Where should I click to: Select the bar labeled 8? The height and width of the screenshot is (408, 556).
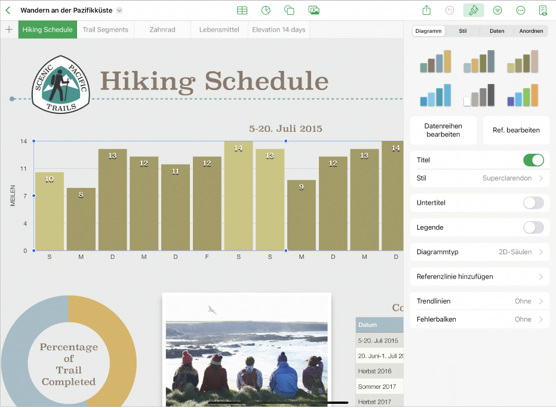coord(81,220)
